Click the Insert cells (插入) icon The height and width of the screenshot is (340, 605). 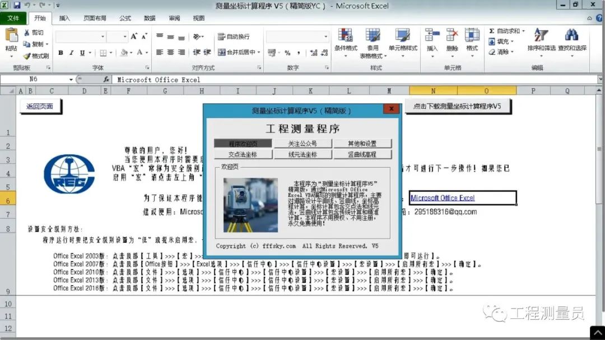432,35
